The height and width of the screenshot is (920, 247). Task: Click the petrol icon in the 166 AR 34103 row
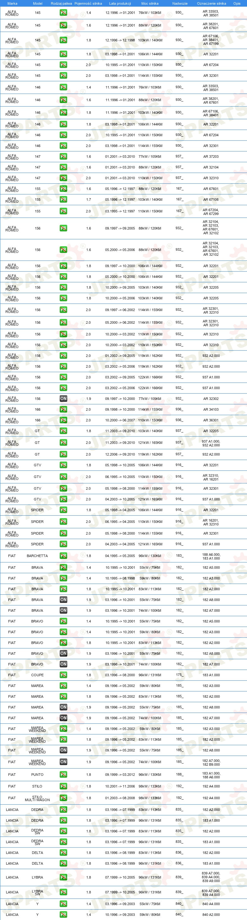click(63, 409)
